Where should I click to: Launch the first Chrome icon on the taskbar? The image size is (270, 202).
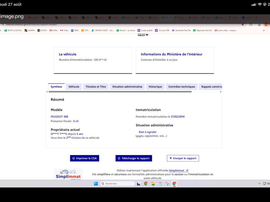146,183
